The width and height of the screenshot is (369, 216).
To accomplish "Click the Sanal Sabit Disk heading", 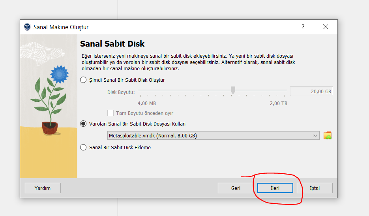I will click(x=112, y=44).
